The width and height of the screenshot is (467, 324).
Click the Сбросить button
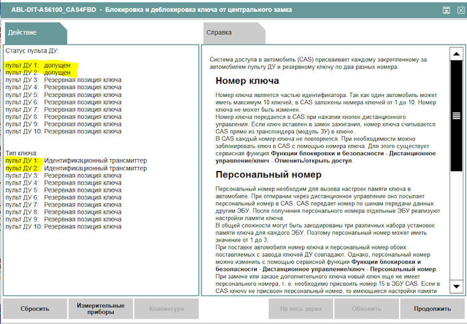click(35, 309)
